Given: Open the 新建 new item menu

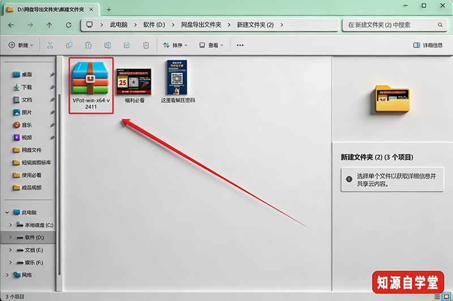Looking at the screenshot, I should (21, 45).
